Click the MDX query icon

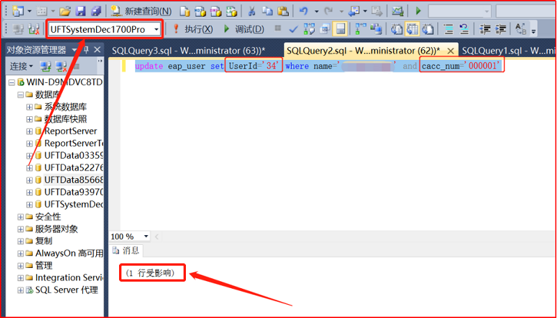coord(200,11)
